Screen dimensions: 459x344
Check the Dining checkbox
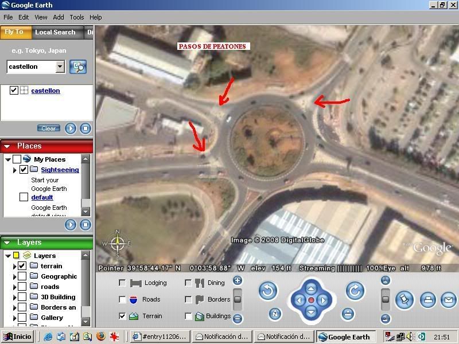(x=188, y=283)
